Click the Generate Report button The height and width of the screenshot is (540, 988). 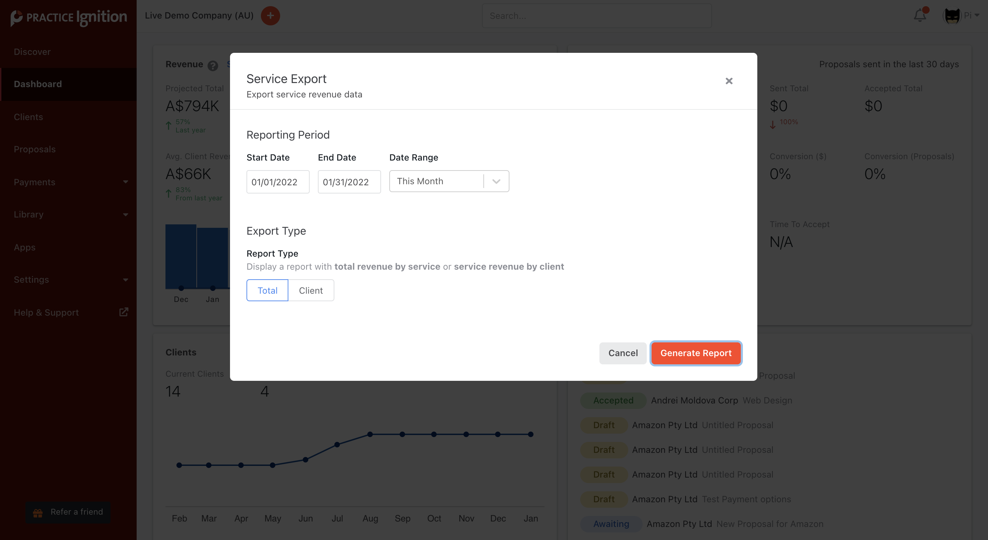696,353
